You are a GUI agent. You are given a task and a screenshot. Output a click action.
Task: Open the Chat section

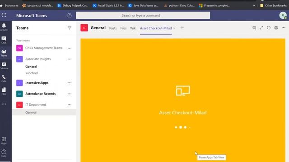[4, 40]
